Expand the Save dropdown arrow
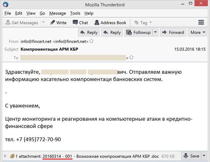Viewport: 210px width, 162px height. [x=204, y=156]
